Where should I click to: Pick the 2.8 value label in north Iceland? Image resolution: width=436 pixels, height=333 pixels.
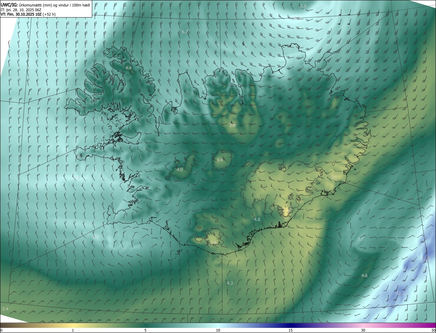pos(233,125)
